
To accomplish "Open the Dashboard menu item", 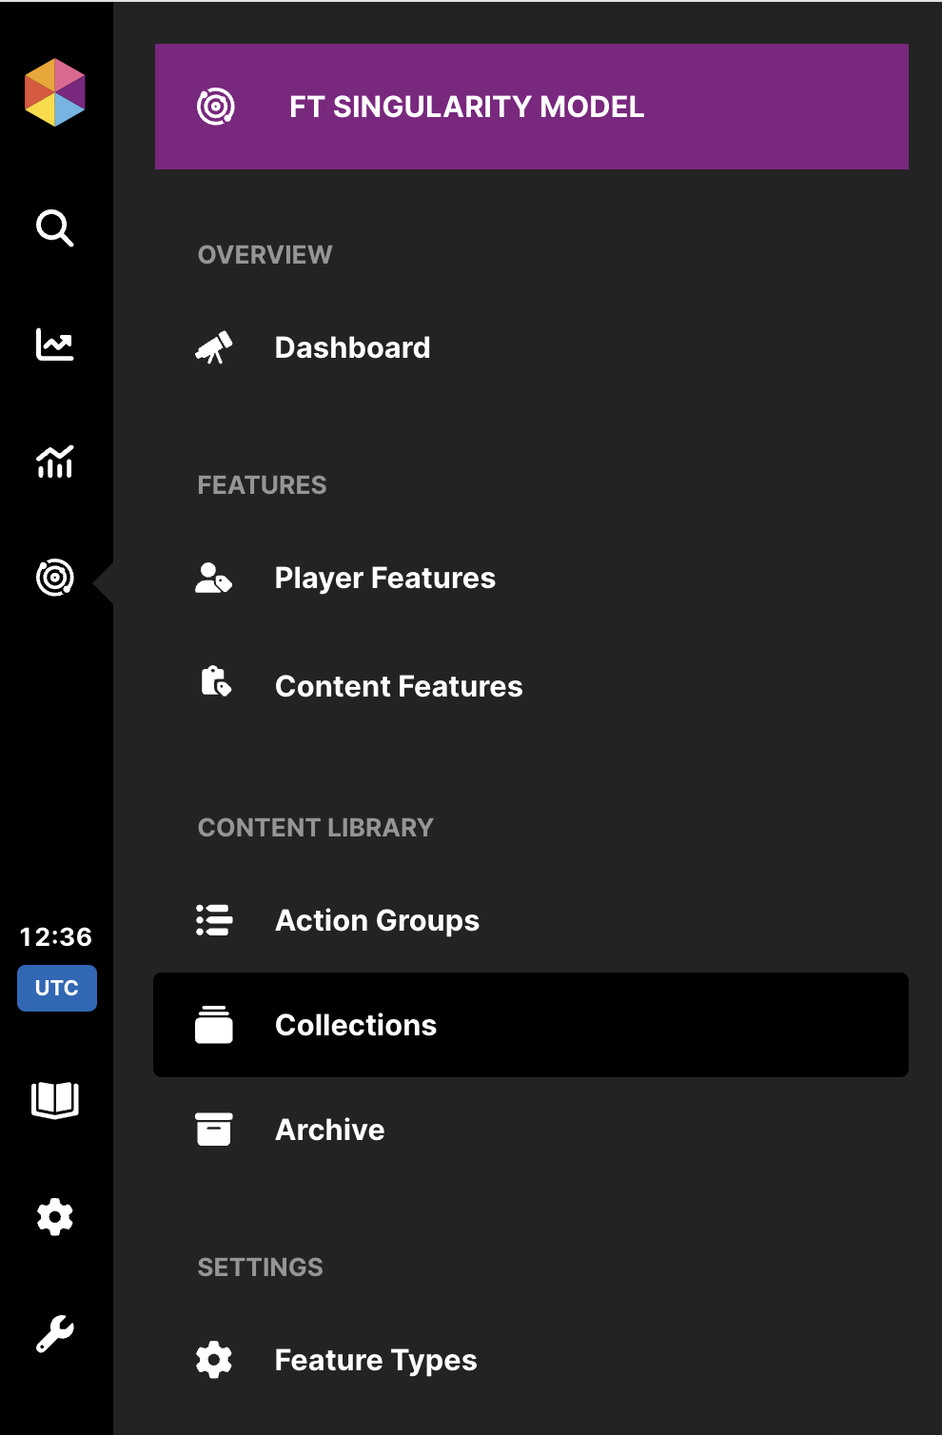I will click(x=352, y=348).
